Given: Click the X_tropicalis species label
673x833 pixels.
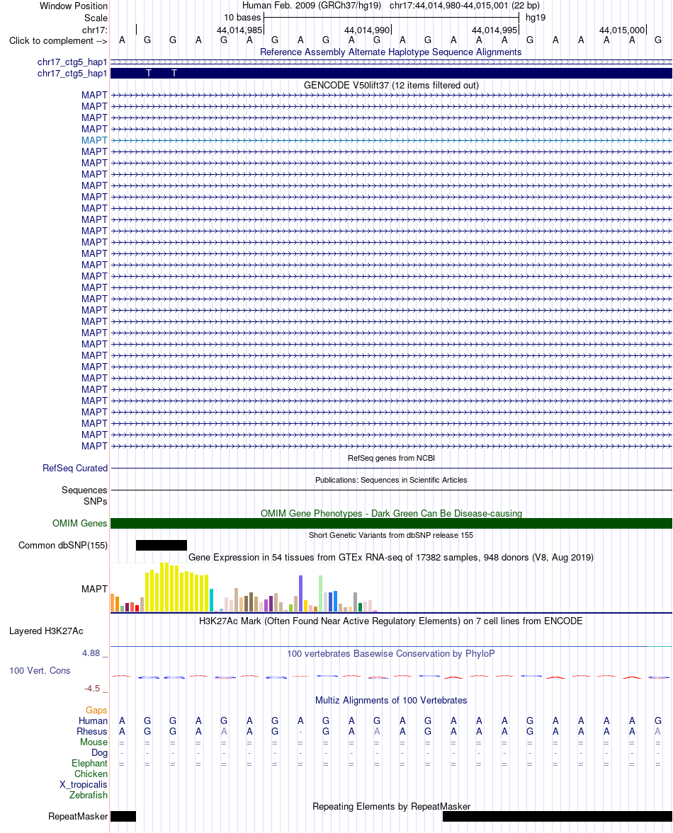Looking at the screenshot, I should (84, 785).
